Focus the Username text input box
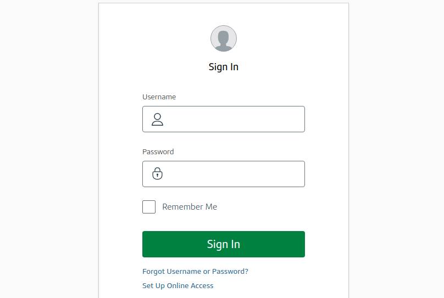 pos(231,119)
